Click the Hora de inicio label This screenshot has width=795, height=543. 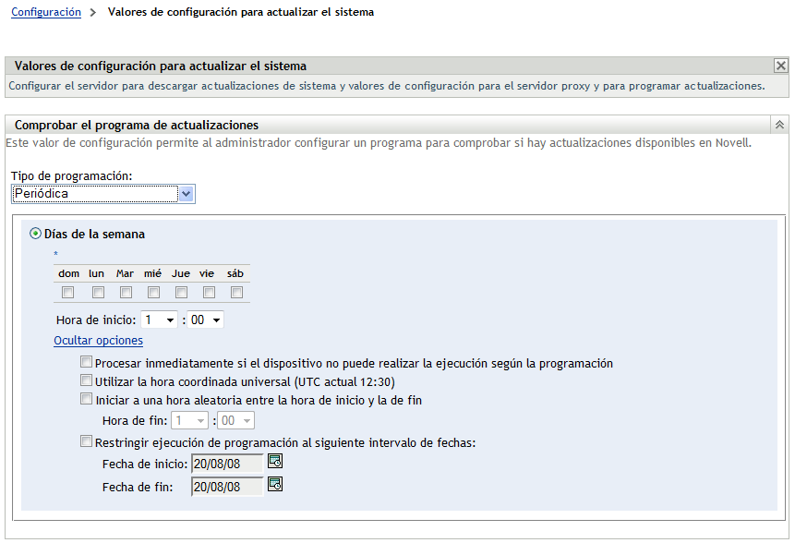pos(96,320)
